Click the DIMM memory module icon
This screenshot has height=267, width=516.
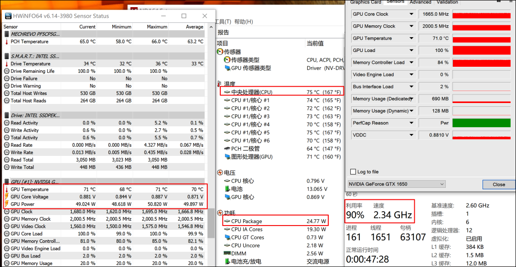(x=227, y=253)
